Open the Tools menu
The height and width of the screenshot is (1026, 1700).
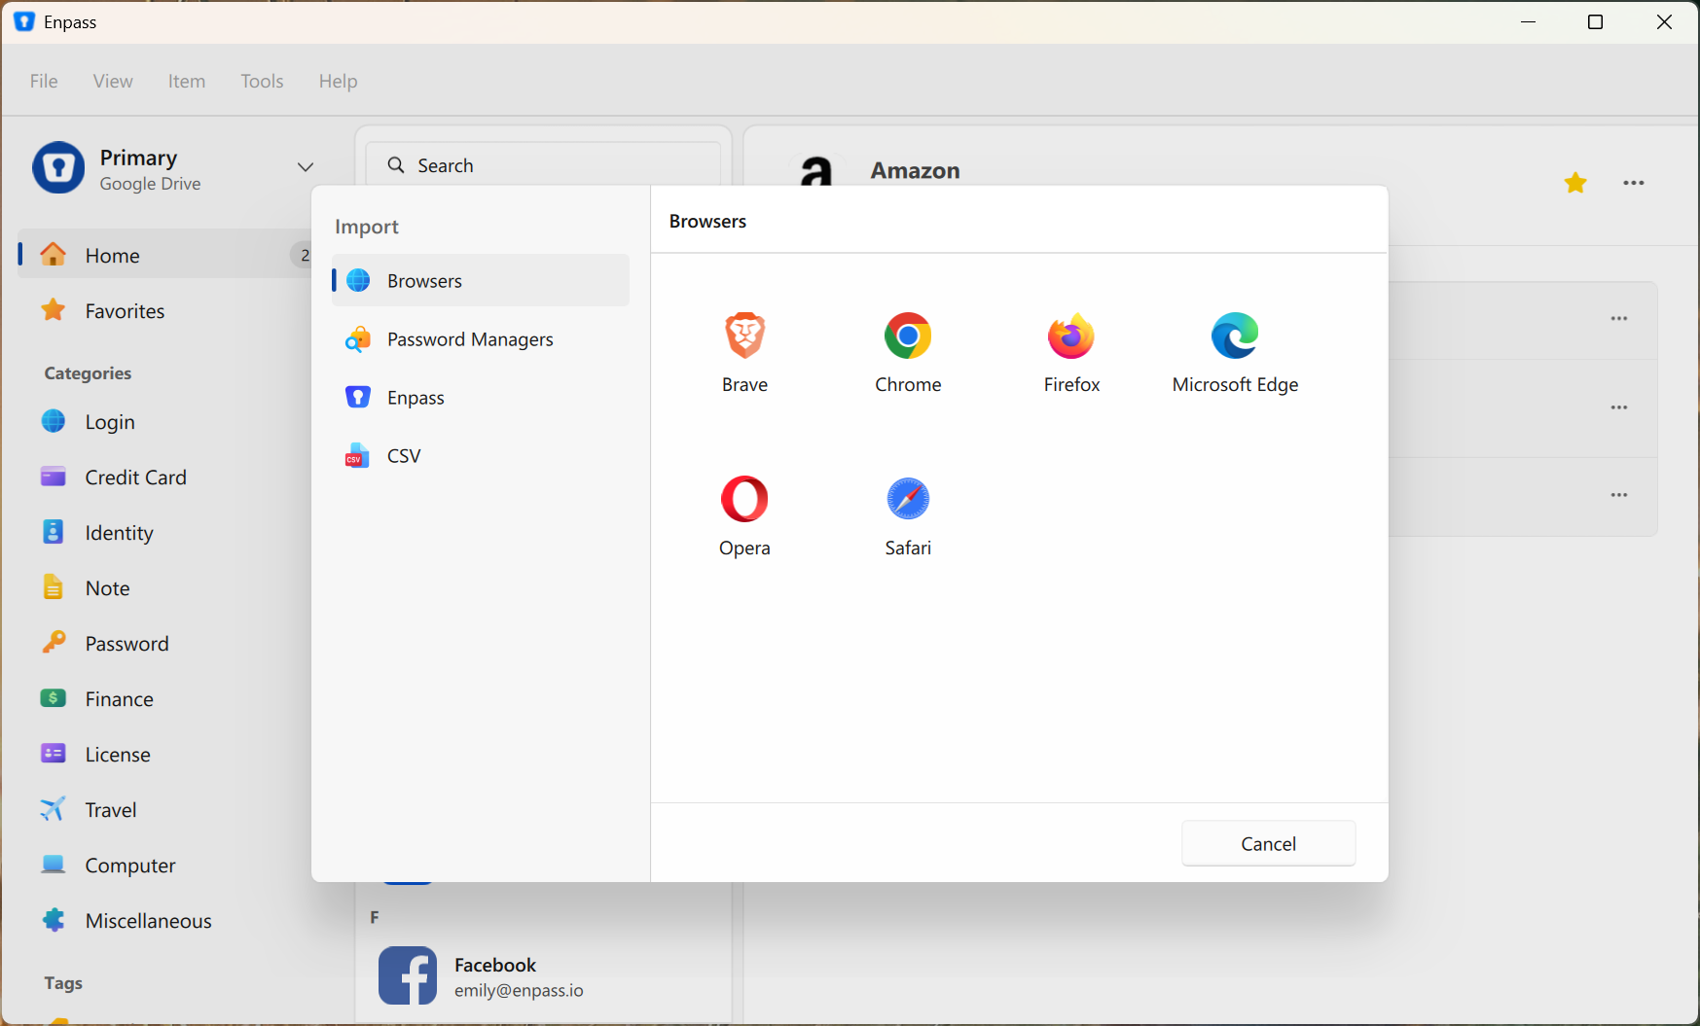click(x=262, y=81)
